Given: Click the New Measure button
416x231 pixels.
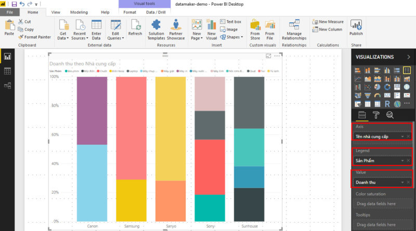Looking at the screenshot, I should click(328, 22).
